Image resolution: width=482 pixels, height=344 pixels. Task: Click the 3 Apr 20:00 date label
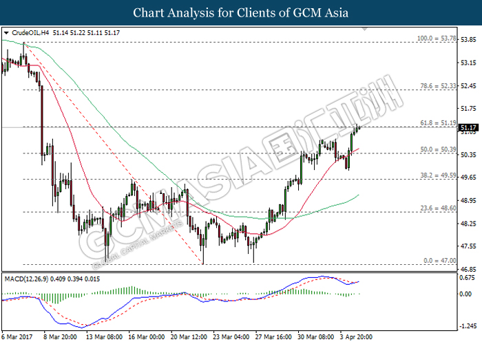click(356, 337)
